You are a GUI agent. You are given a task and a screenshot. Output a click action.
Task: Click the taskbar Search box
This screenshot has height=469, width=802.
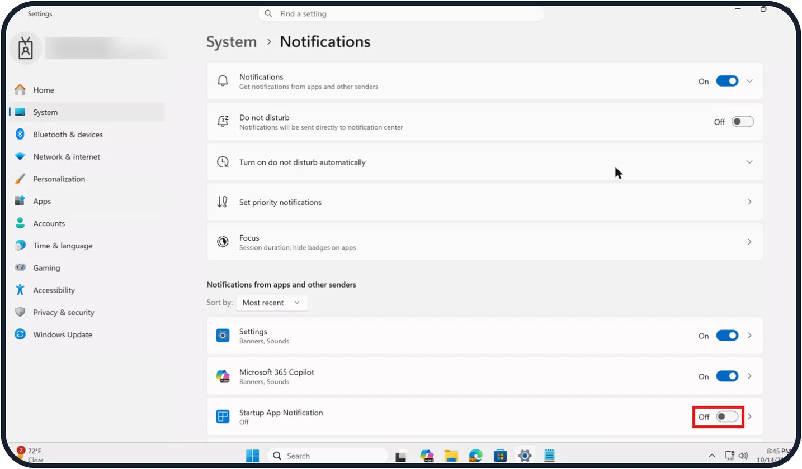(327, 456)
